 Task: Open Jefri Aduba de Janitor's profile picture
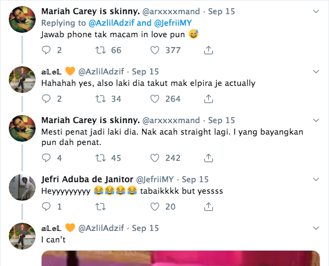click(x=22, y=187)
